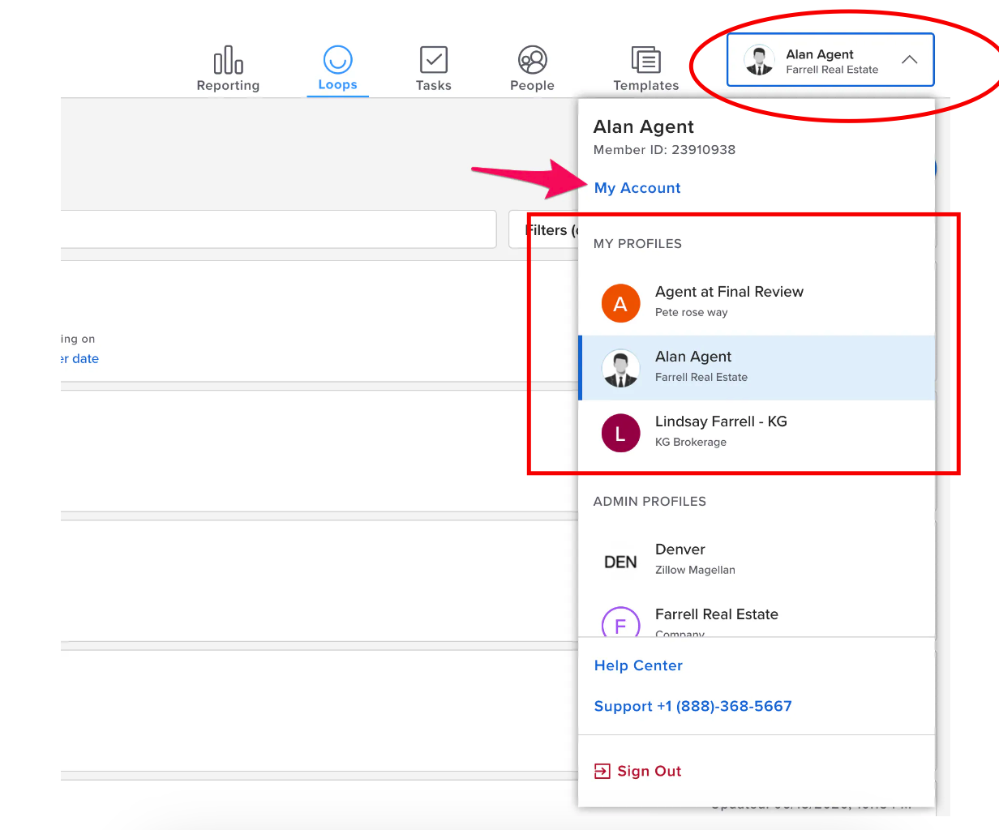Call Support at +1 (888)-368-5667
This screenshot has width=999, height=830.
pos(693,706)
